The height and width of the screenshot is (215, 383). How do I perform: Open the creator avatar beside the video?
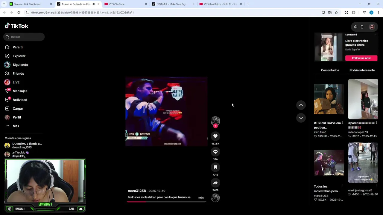pos(215,121)
